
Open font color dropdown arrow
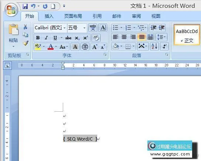point(56,46)
